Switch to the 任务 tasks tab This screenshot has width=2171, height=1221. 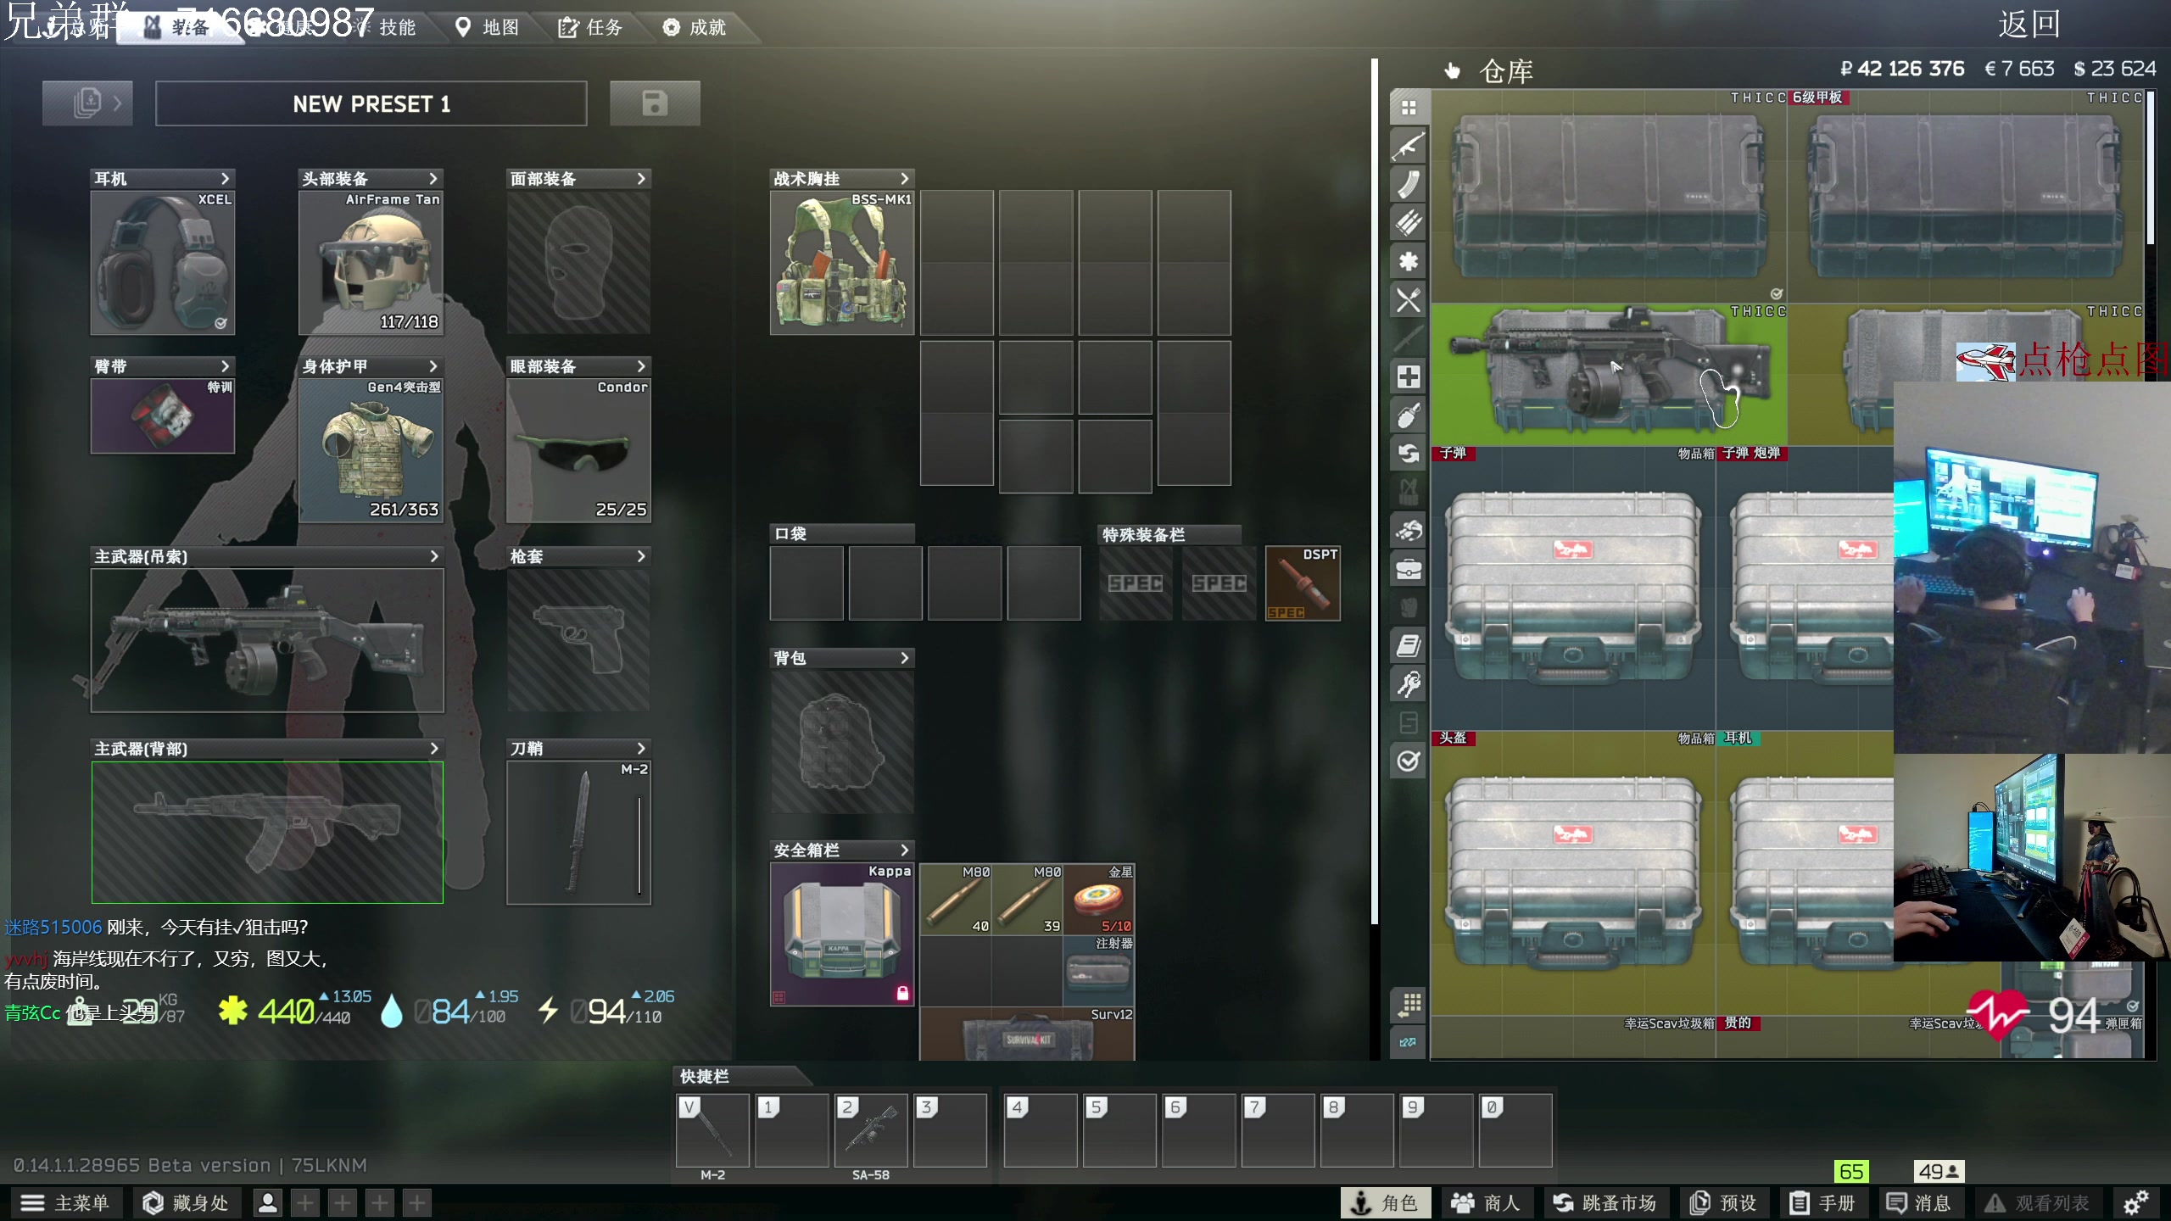590,27
